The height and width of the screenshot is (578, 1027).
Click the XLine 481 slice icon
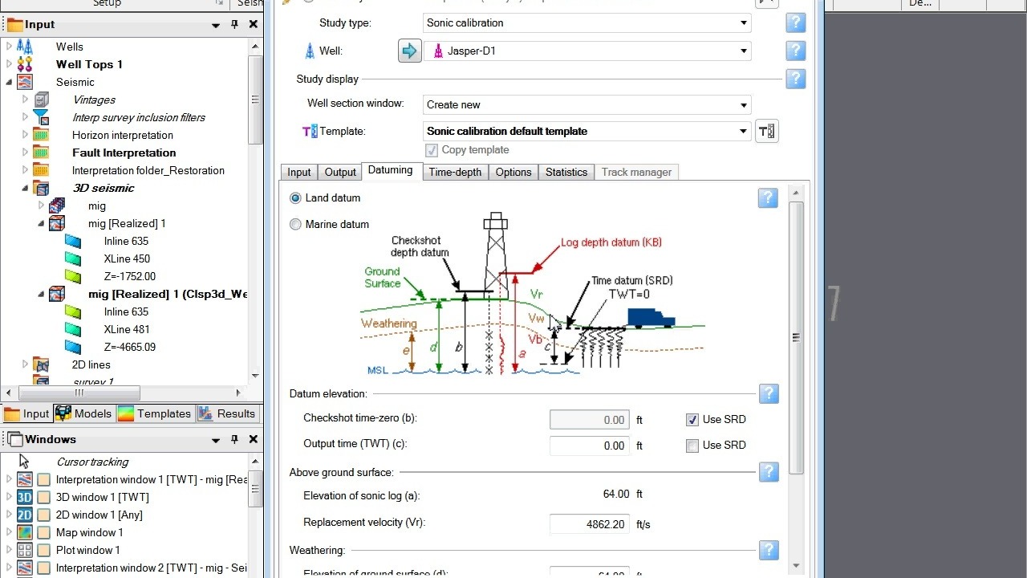pyautogui.click(x=73, y=329)
